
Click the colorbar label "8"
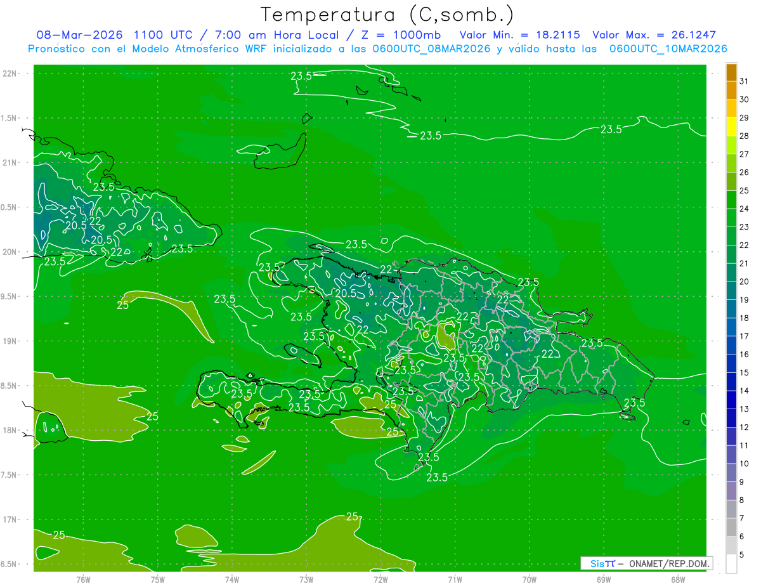tap(742, 500)
